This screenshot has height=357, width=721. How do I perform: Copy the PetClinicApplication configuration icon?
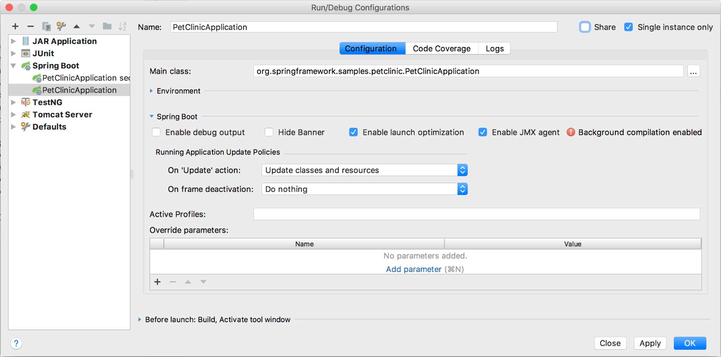pyautogui.click(x=46, y=26)
